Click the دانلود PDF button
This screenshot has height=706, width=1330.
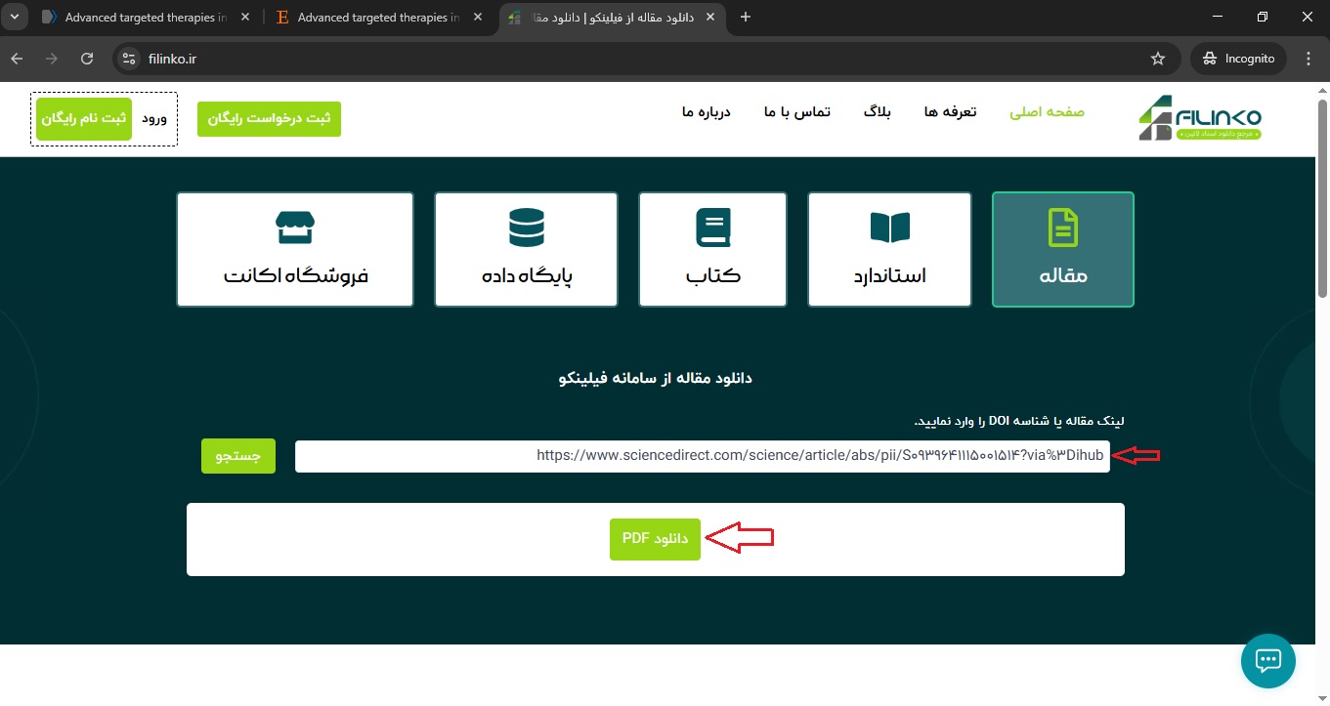point(655,539)
